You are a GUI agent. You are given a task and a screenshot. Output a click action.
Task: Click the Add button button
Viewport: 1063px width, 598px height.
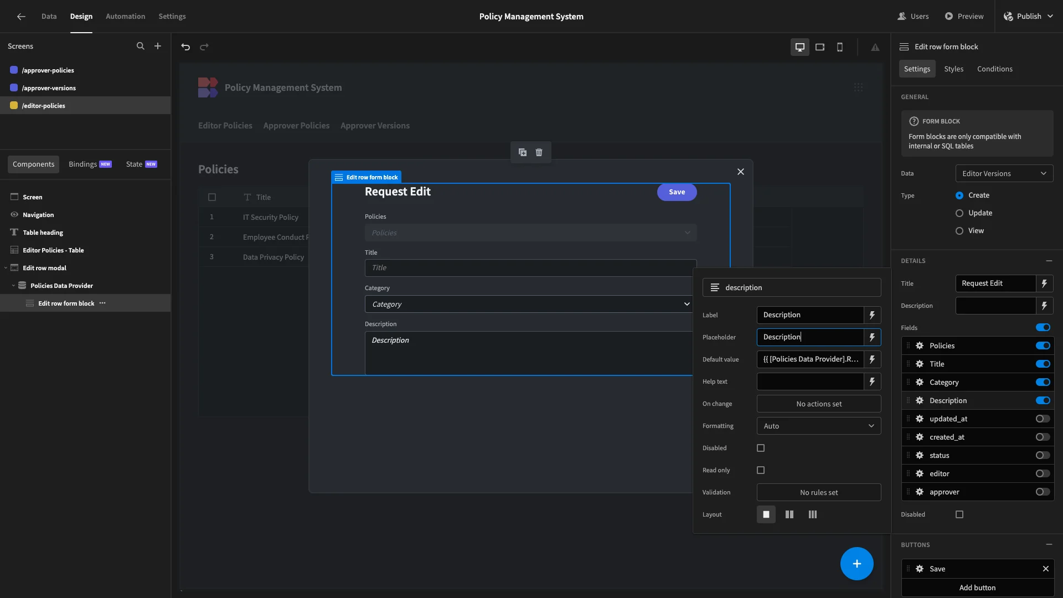click(x=977, y=587)
